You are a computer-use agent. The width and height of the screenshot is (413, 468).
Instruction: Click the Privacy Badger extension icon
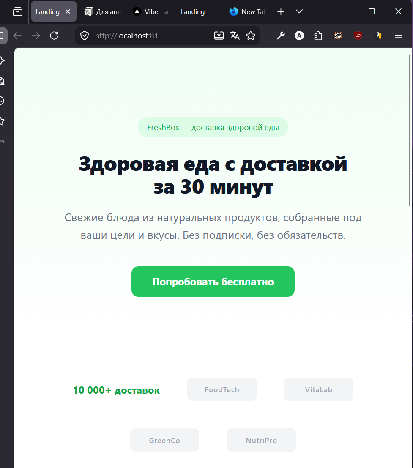click(337, 36)
